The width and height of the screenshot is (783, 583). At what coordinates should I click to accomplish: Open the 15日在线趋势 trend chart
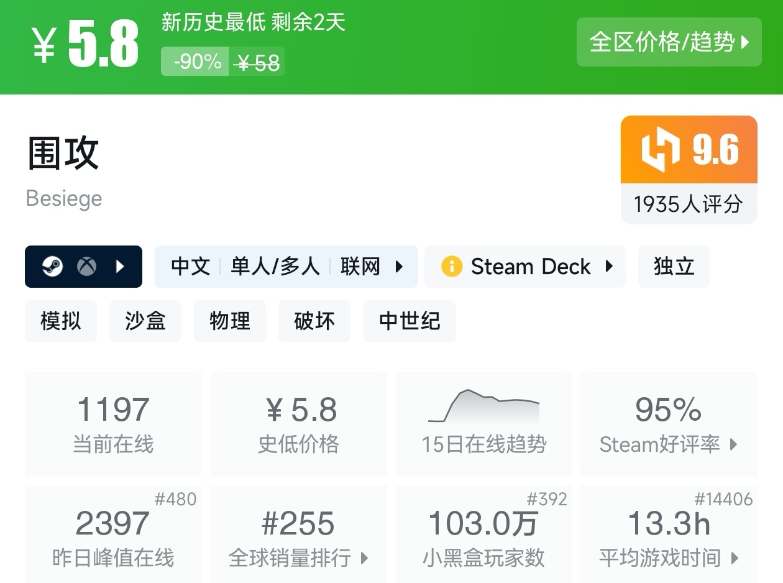[483, 424]
